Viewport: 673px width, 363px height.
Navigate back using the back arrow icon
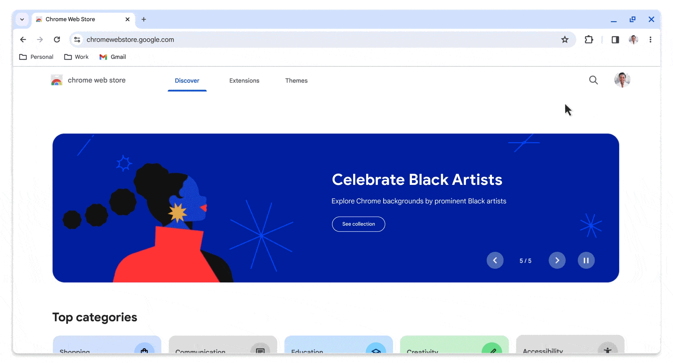[x=23, y=39]
